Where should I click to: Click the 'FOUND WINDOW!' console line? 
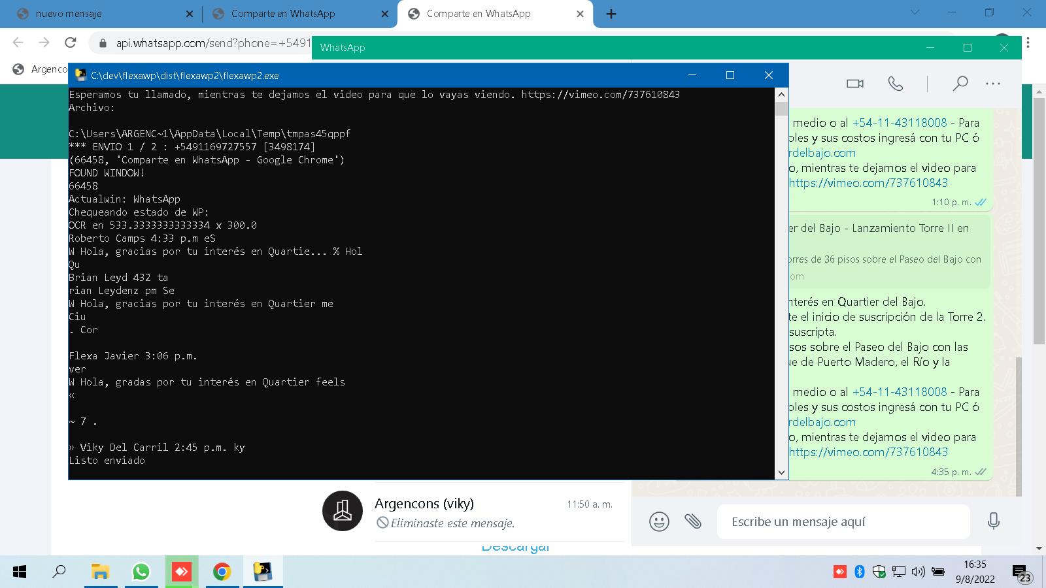[107, 173]
